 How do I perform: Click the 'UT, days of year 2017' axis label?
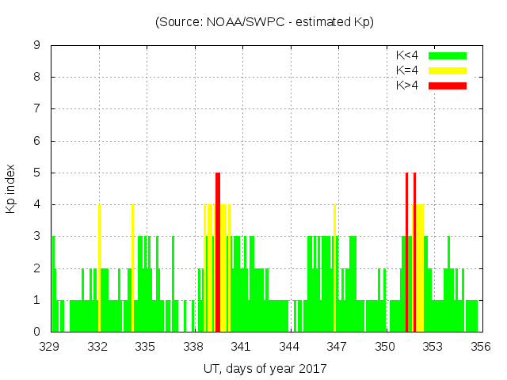(265, 368)
